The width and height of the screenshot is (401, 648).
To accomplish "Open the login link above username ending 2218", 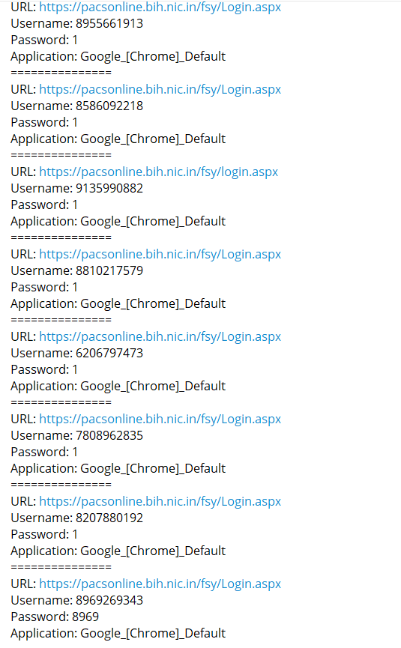I will 160,89.
